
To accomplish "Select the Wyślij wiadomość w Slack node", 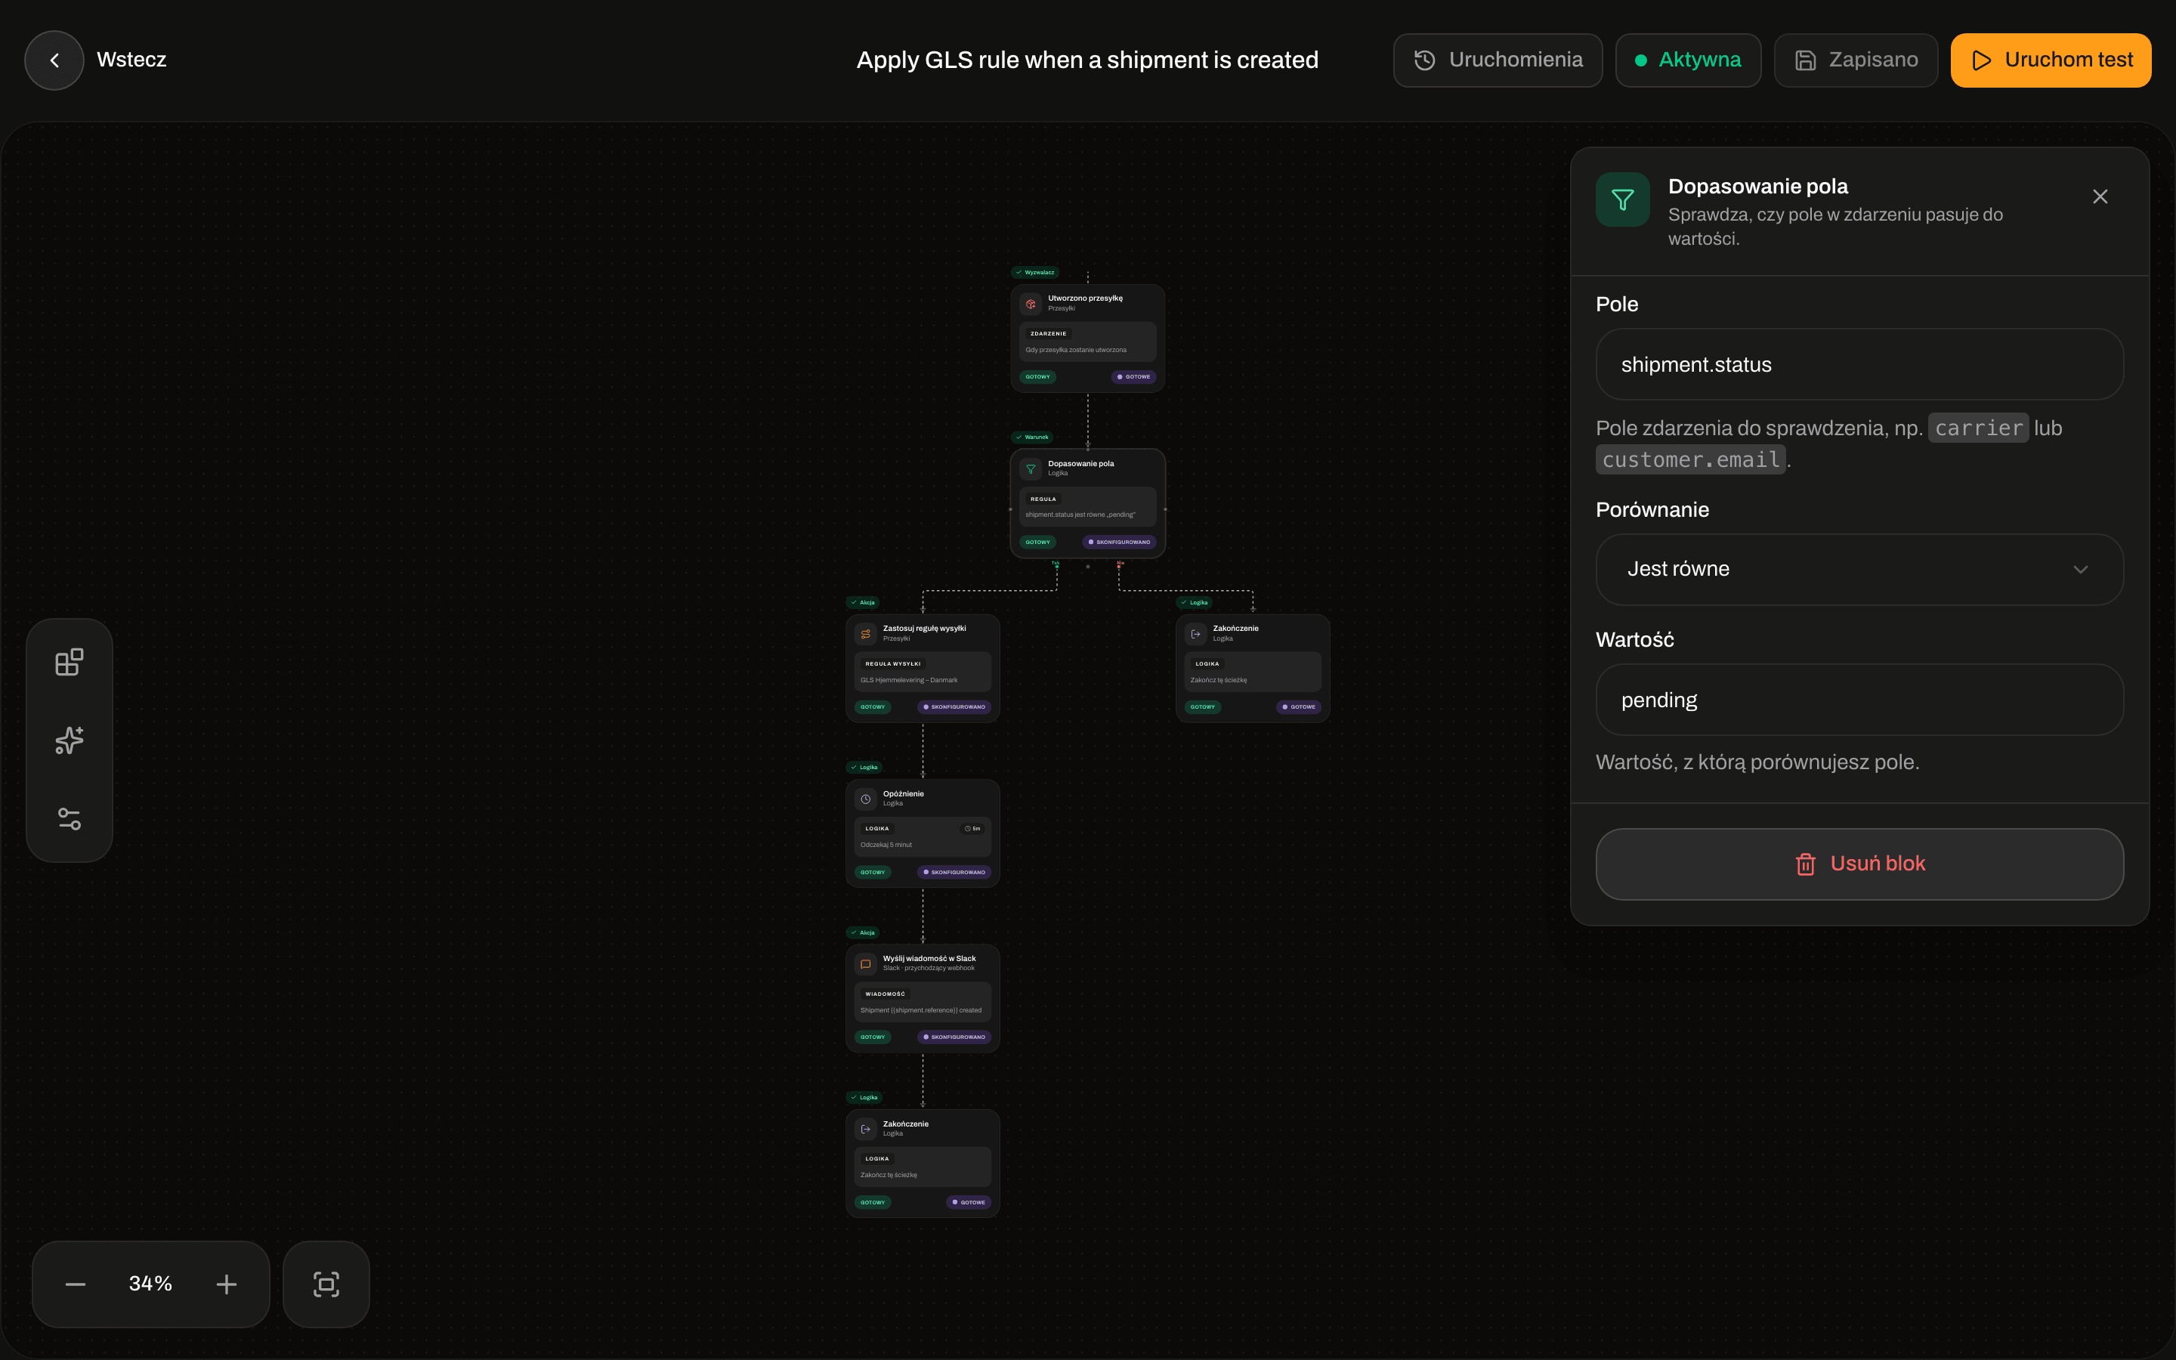I will pos(923,998).
